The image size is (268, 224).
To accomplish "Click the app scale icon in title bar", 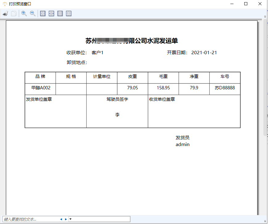I will pos(5,4).
